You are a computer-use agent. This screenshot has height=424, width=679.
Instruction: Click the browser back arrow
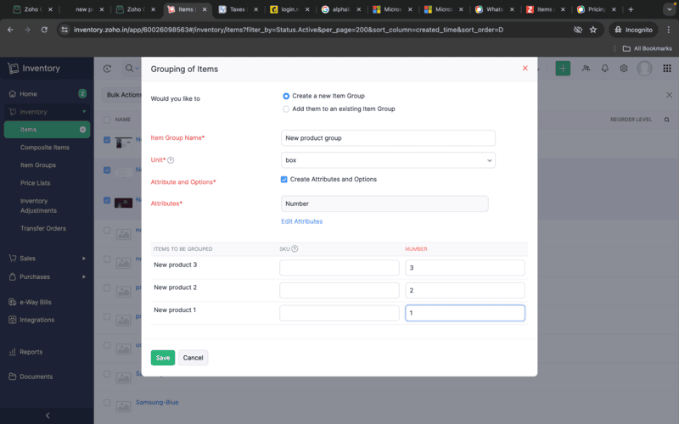[11, 29]
